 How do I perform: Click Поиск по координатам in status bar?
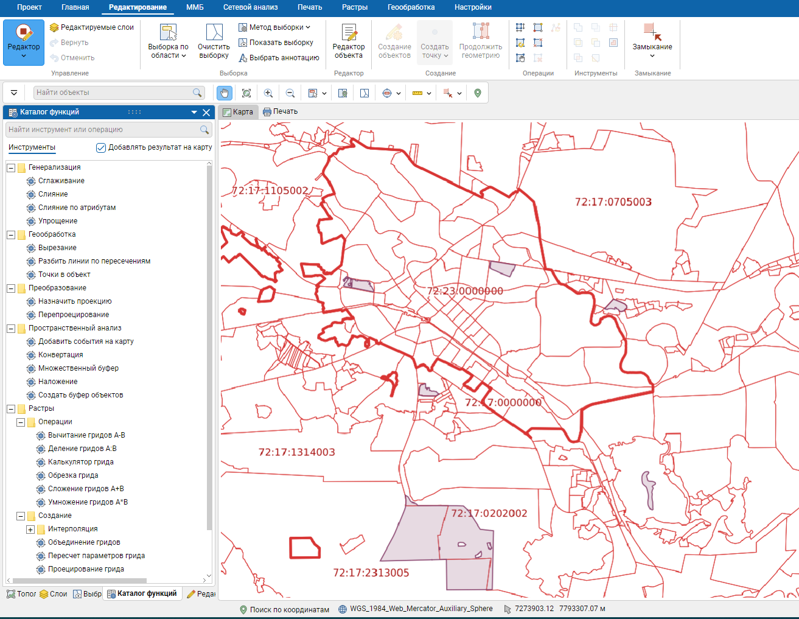point(284,609)
